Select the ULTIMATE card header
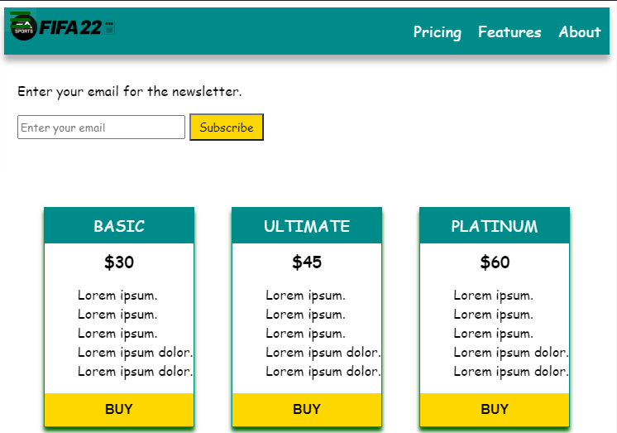The height and width of the screenshot is (433, 617). pyautogui.click(x=307, y=226)
